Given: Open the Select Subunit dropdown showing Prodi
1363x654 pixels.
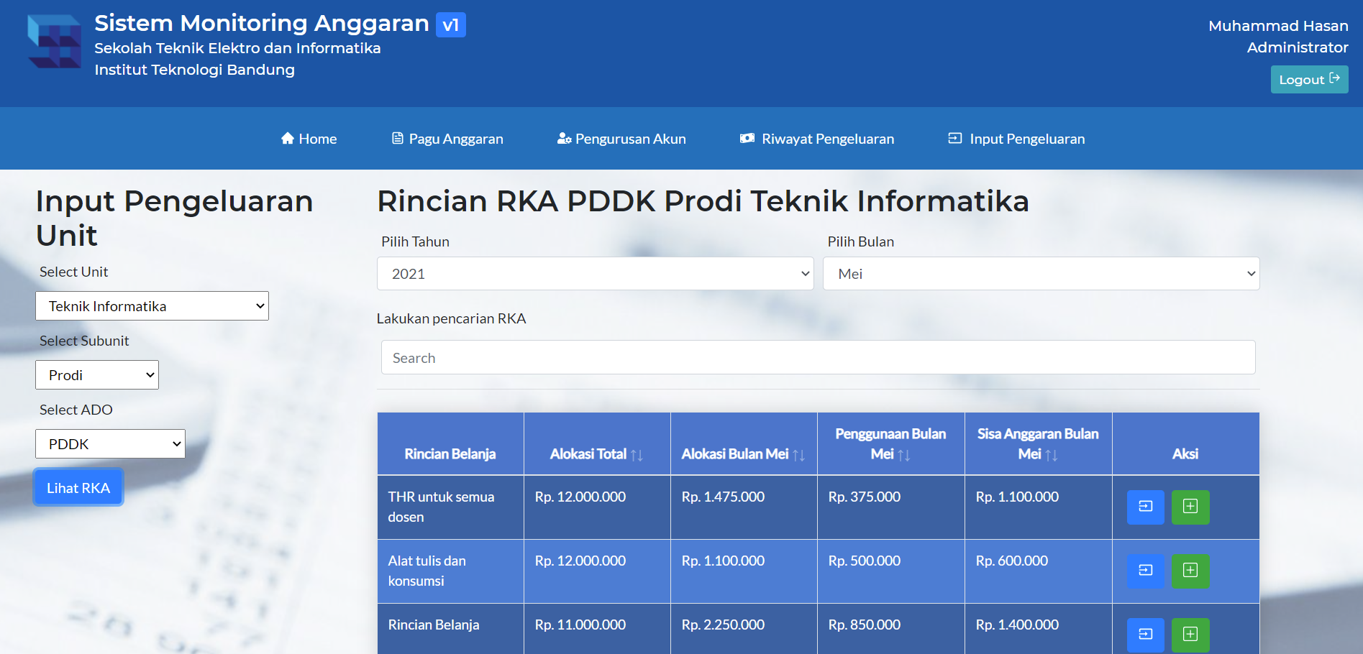Looking at the screenshot, I should pos(97,375).
